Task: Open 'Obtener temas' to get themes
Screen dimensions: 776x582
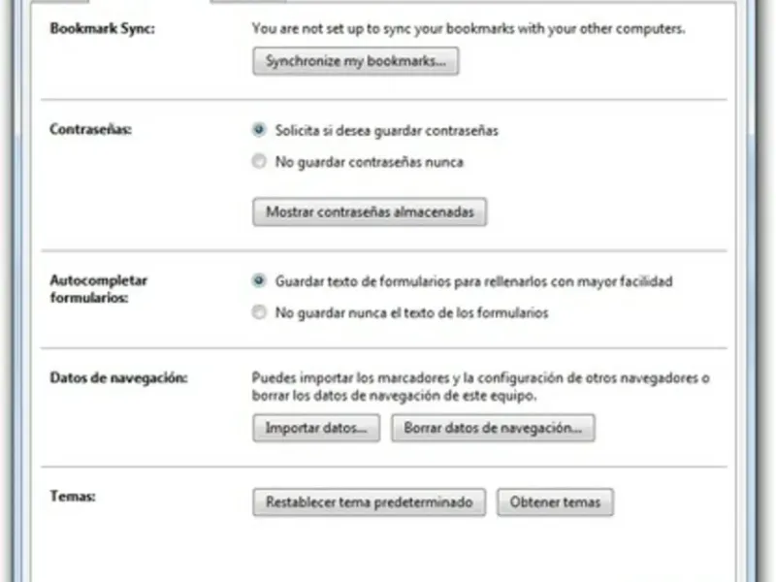Action: (x=555, y=502)
